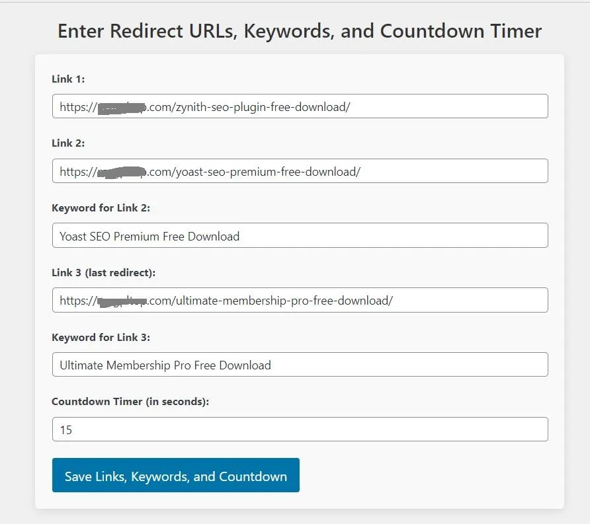590x524 pixels.
Task: Click the 'yoast-seo-premium-free-download' URL text
Action: [267, 171]
